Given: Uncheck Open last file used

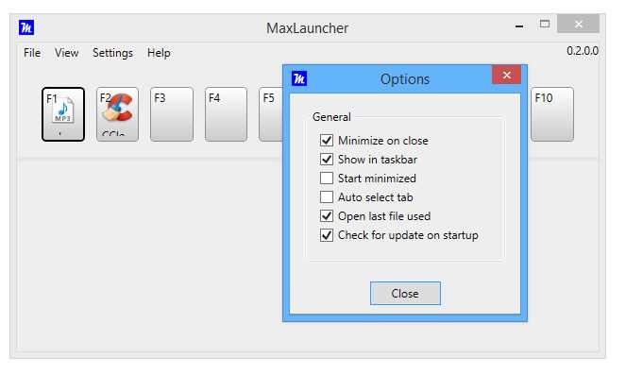Looking at the screenshot, I should click(327, 216).
